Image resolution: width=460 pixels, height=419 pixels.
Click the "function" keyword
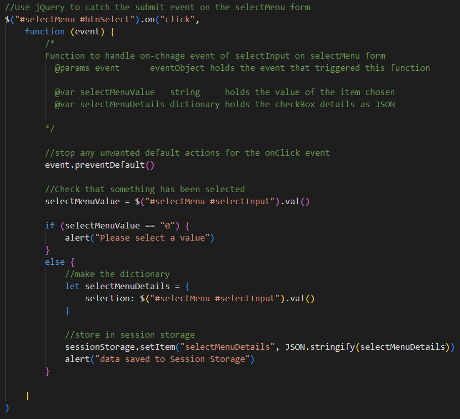pyautogui.click(x=44, y=32)
